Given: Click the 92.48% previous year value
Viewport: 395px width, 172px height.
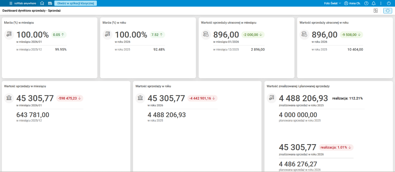Looking at the screenshot, I should click(x=159, y=49).
